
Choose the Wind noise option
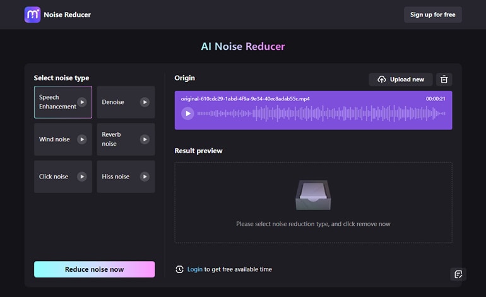tap(55, 139)
